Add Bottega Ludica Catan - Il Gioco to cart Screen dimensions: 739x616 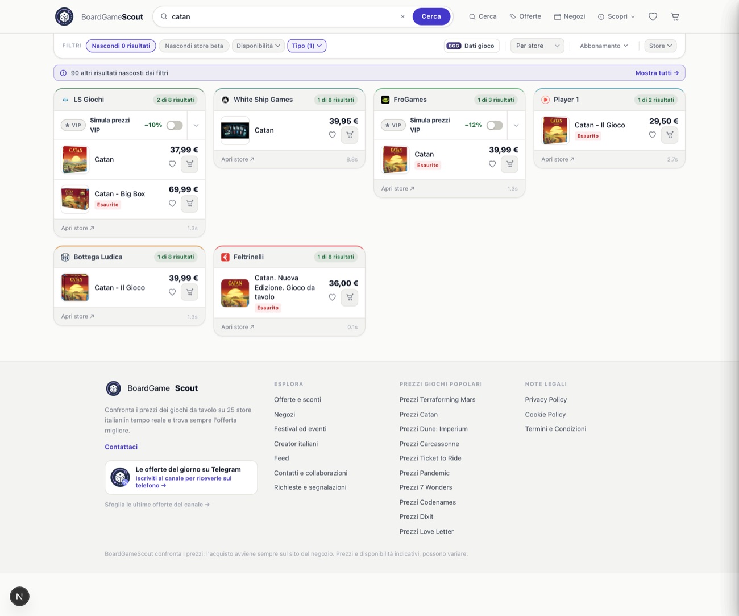pos(190,292)
